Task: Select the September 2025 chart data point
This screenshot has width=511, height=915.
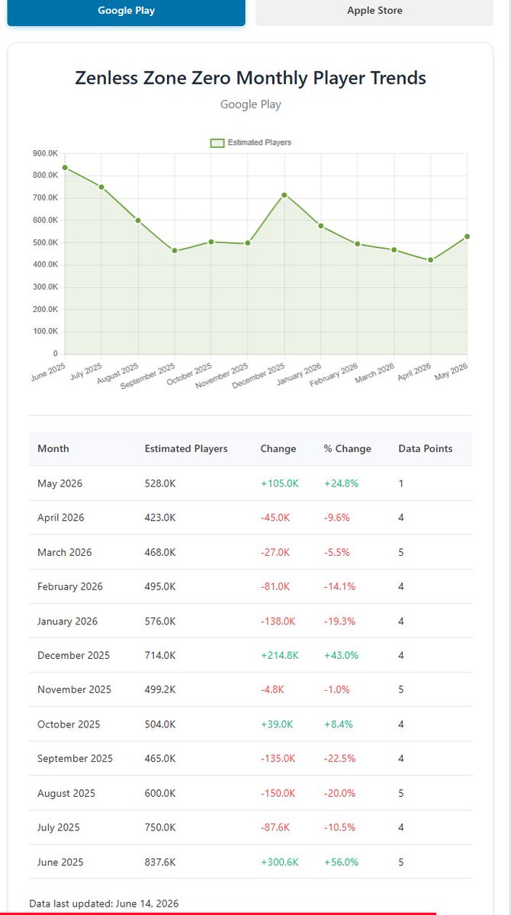Action: pyautogui.click(x=175, y=251)
